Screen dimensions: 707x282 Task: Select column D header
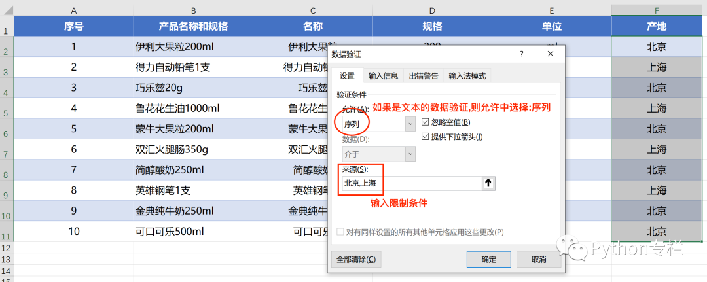432,10
